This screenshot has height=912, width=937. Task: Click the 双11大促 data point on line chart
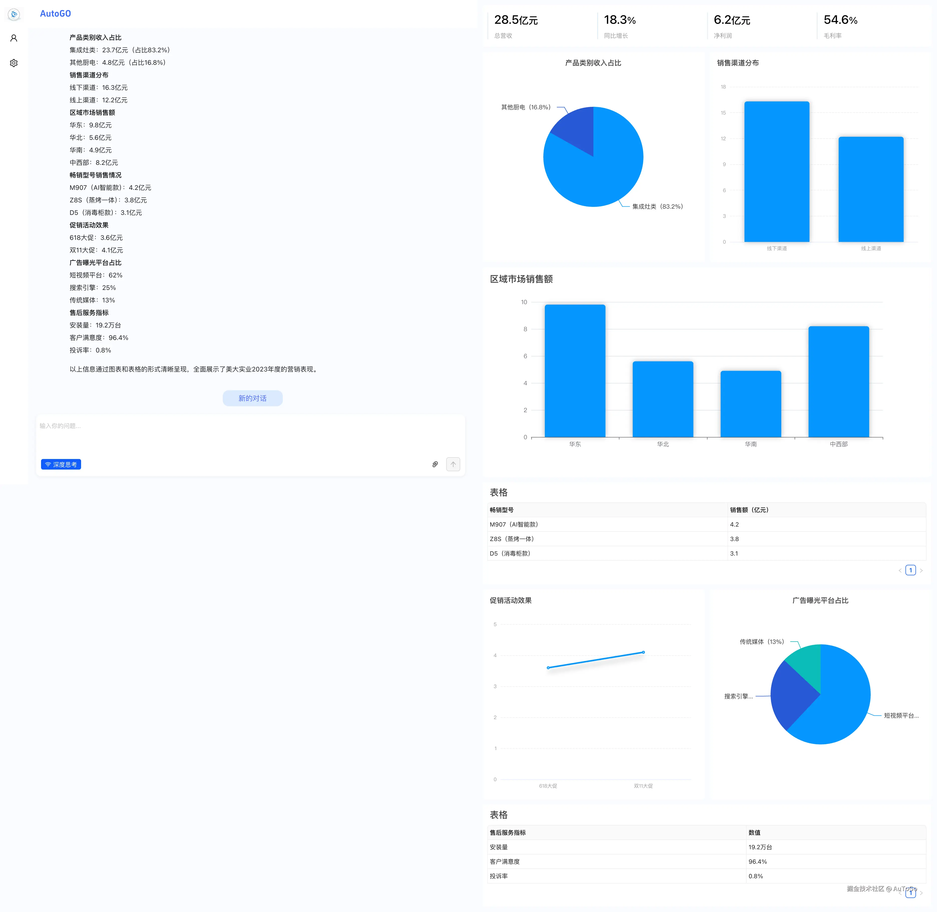click(643, 652)
